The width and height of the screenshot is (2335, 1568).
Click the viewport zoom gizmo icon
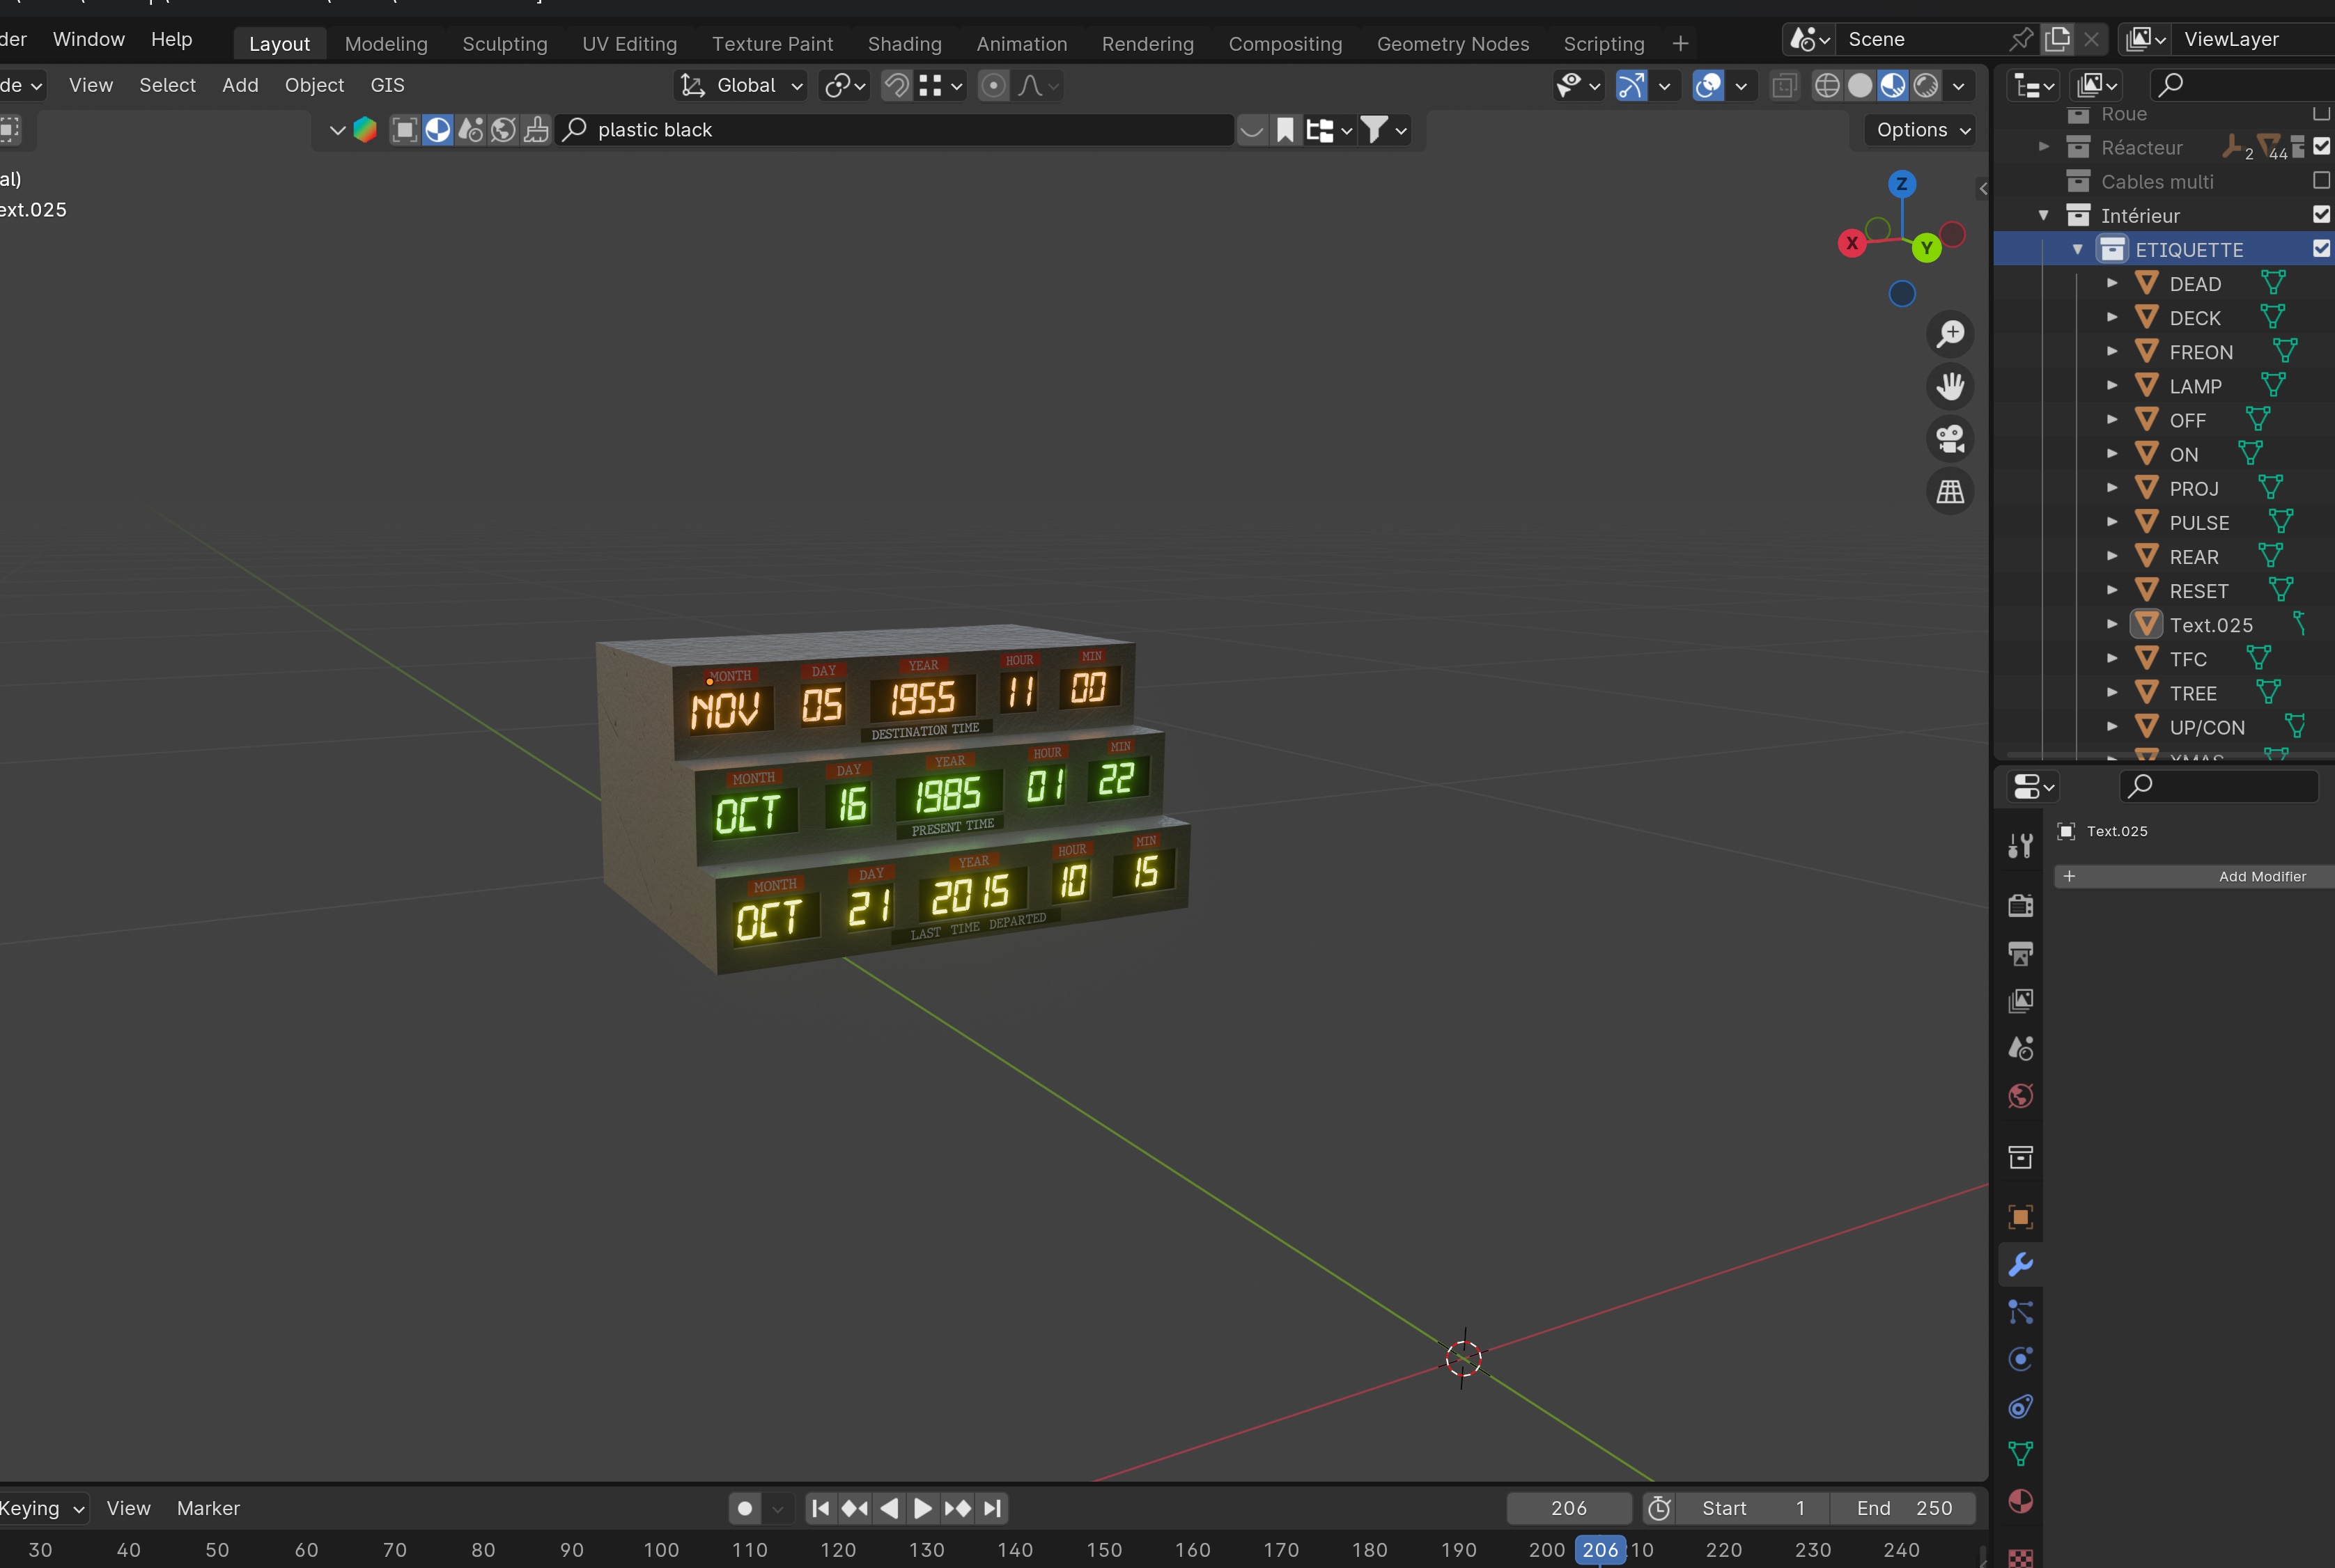(1950, 334)
